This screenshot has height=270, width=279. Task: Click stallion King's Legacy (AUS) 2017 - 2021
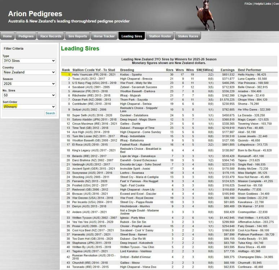pos(94,150)
